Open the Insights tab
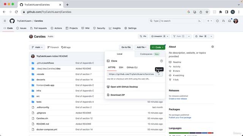 click(x=115, y=28)
